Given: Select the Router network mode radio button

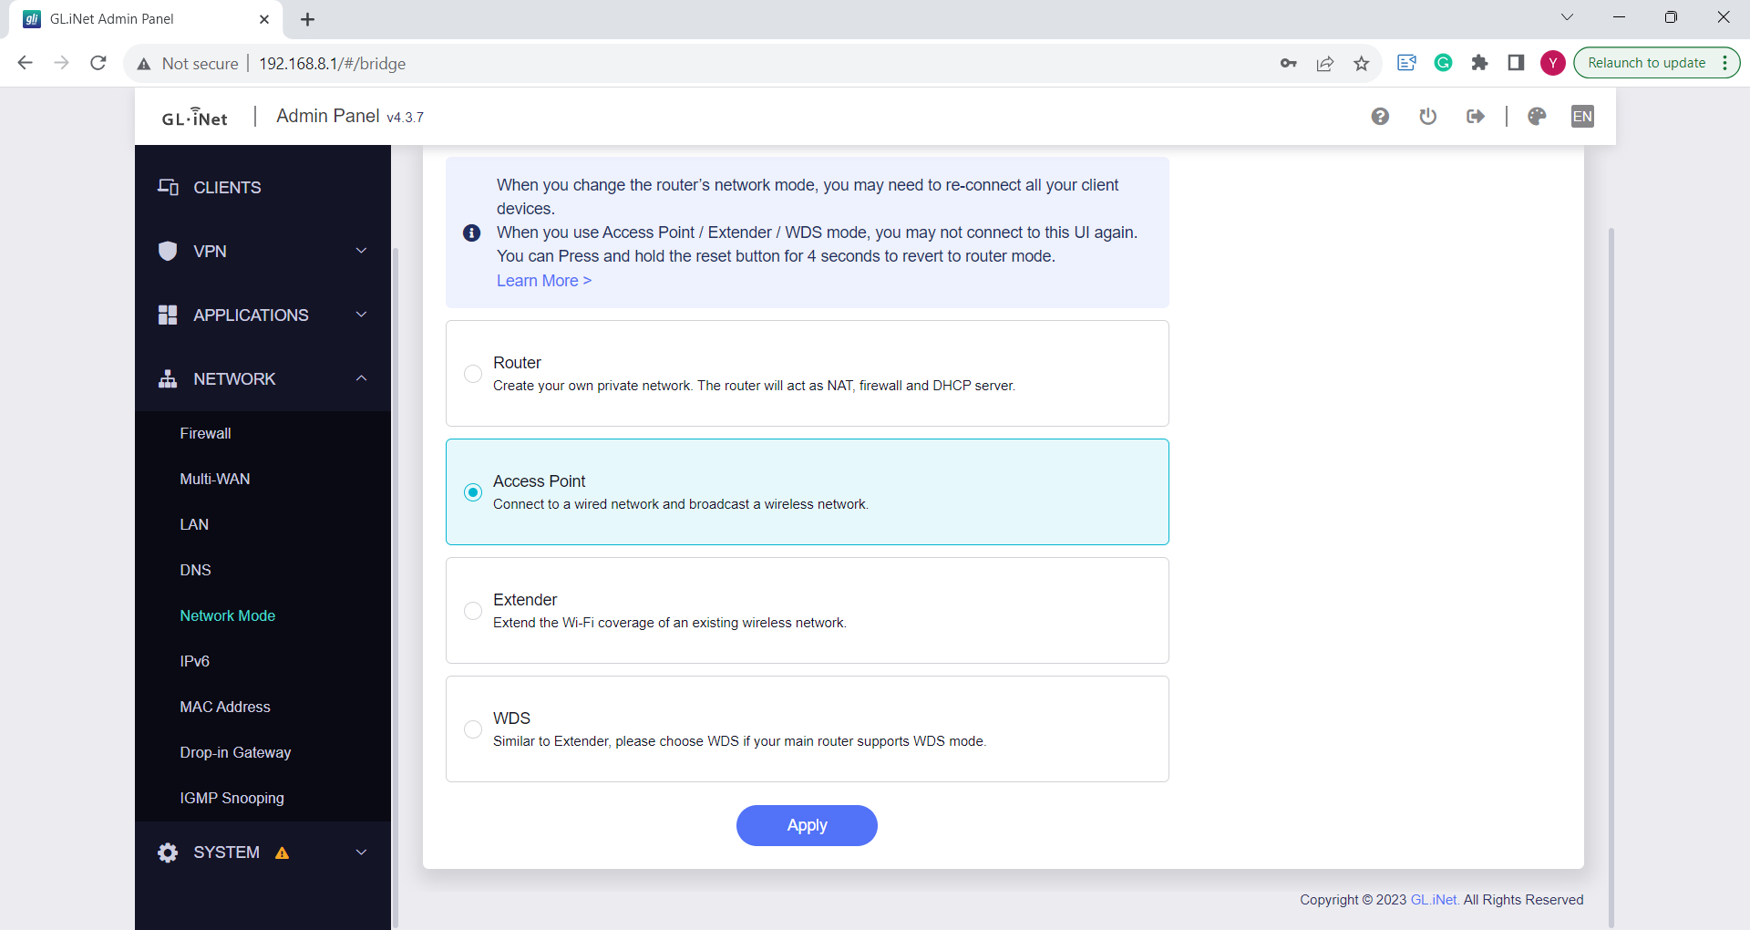Looking at the screenshot, I should tap(472, 374).
